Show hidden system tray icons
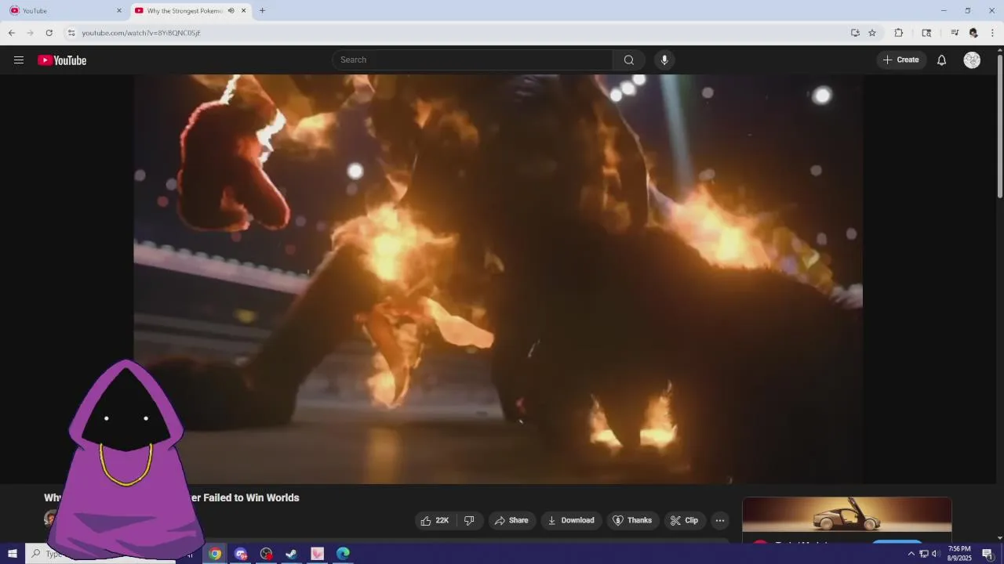Viewport: 1004px width, 564px height. pyautogui.click(x=911, y=554)
